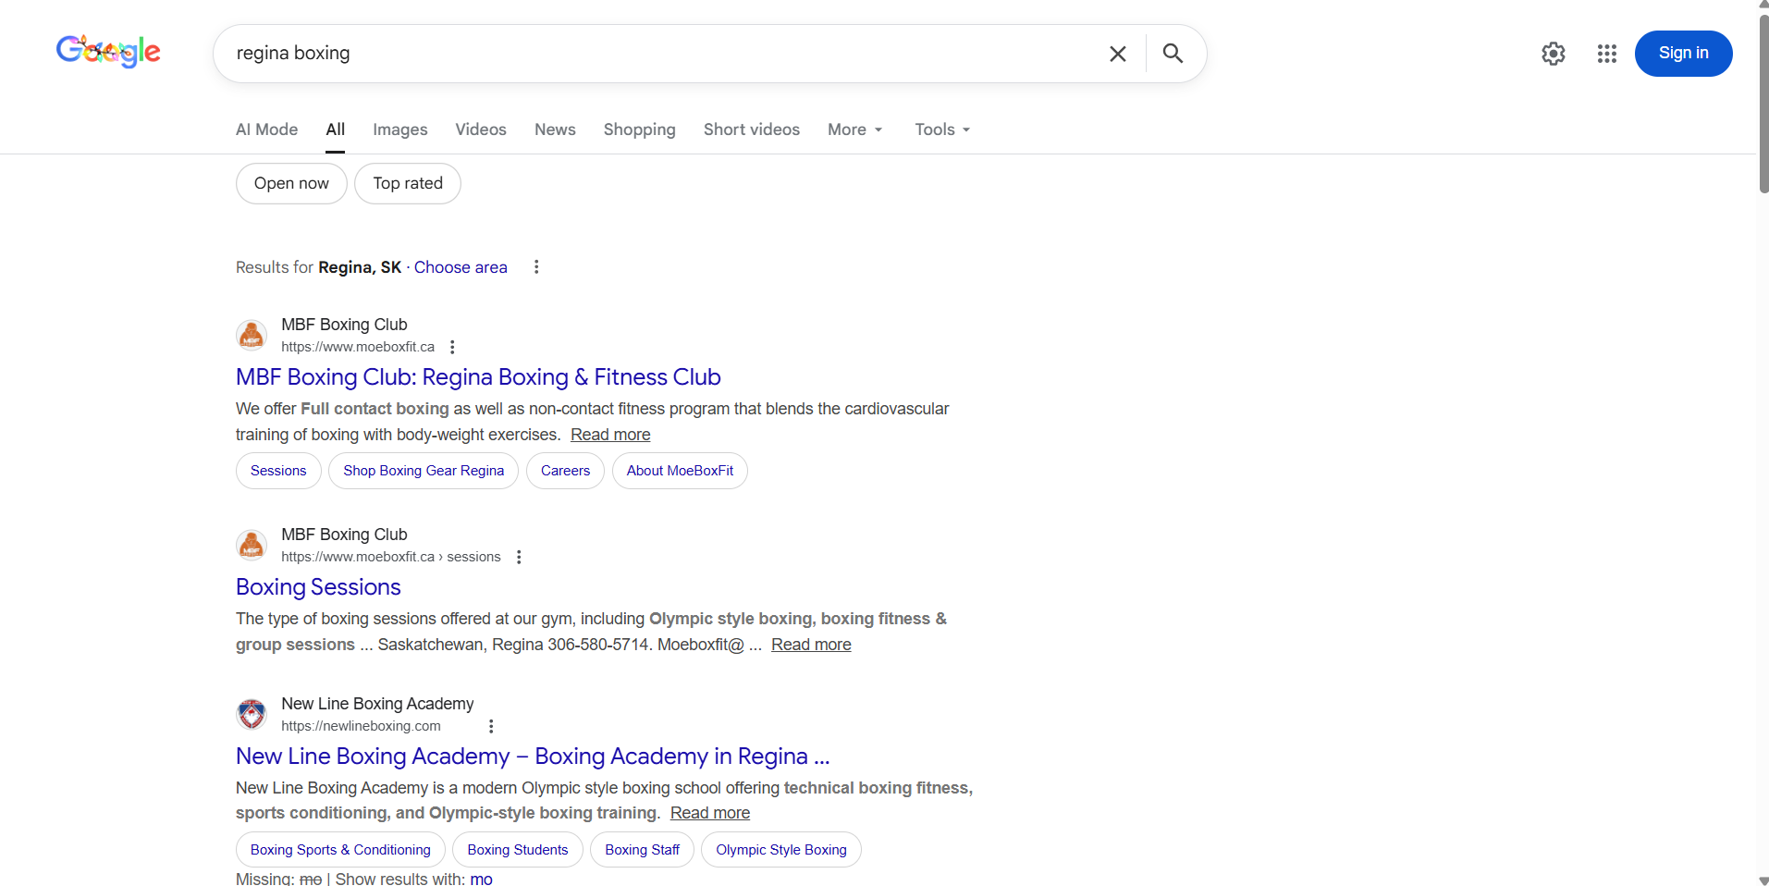This screenshot has height=886, width=1769.
Task: Expand the Tools dropdown
Action: tap(942, 129)
